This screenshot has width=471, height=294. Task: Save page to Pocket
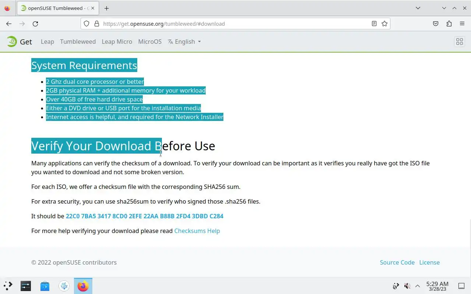click(x=436, y=24)
